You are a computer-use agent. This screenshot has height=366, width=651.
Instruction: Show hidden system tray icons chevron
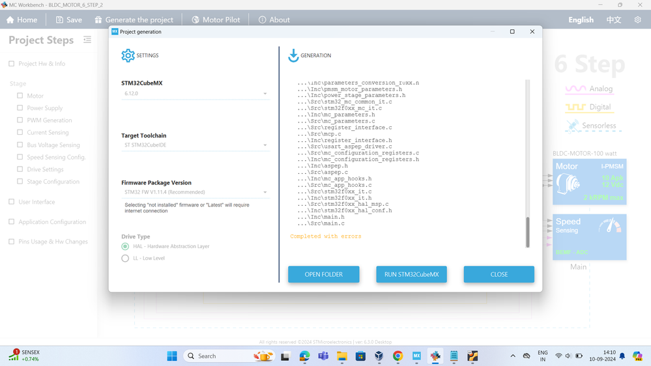pos(513,356)
